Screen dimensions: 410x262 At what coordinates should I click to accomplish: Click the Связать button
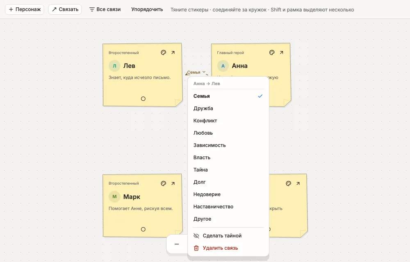(65, 9)
